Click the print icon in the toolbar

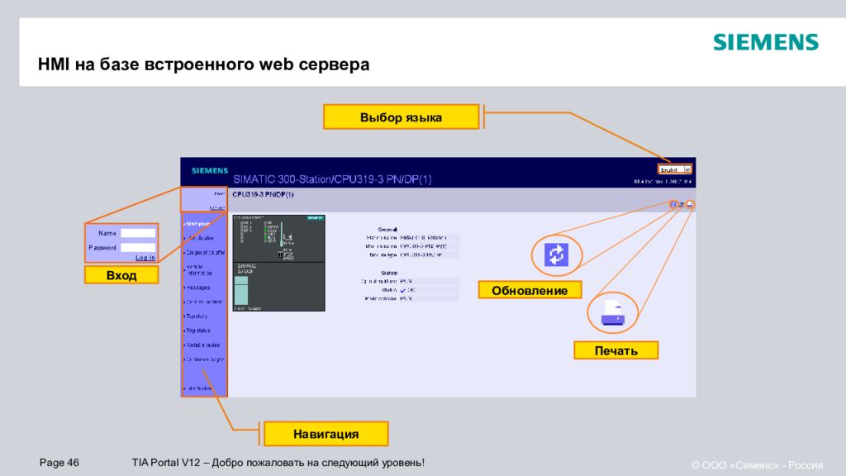tap(691, 205)
